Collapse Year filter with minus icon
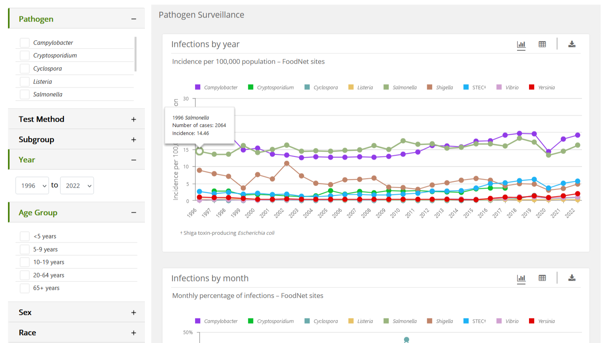The width and height of the screenshot is (611, 343). [134, 160]
